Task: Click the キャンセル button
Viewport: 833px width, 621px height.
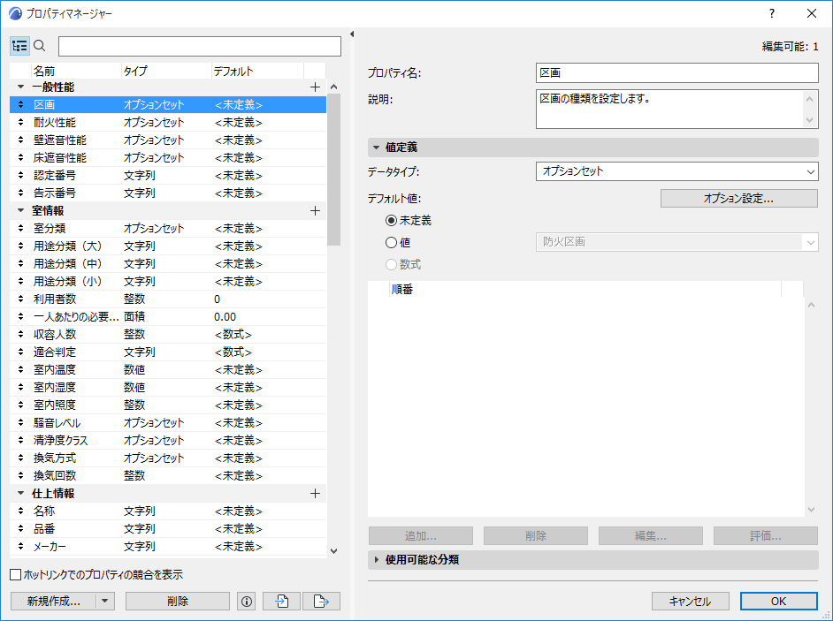Action: pyautogui.click(x=690, y=602)
